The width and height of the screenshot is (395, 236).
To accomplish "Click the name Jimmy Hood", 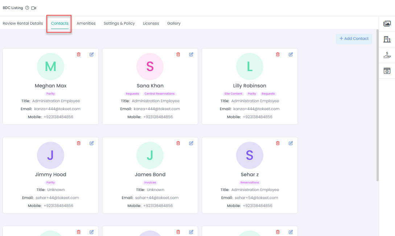I will click(x=51, y=174).
